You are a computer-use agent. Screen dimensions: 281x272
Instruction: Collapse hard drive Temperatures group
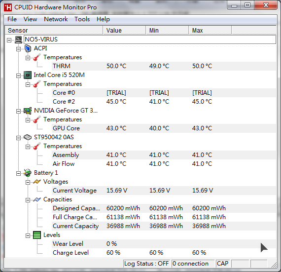click(x=28, y=147)
